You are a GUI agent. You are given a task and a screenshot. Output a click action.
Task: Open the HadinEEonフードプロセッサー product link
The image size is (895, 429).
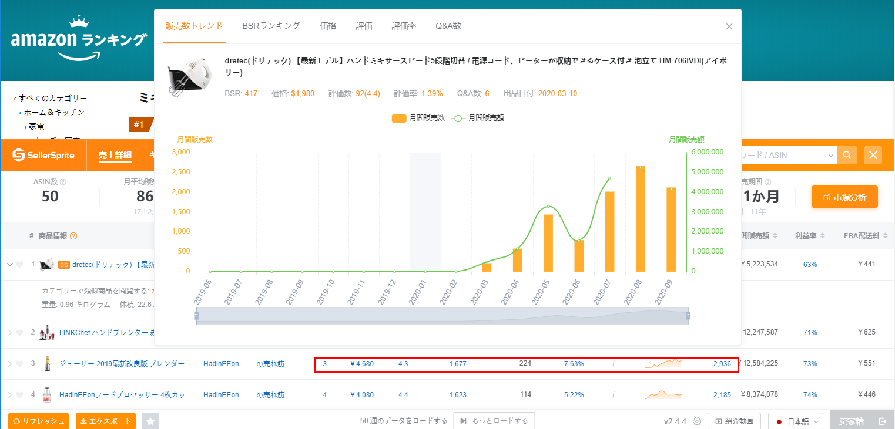(x=126, y=395)
